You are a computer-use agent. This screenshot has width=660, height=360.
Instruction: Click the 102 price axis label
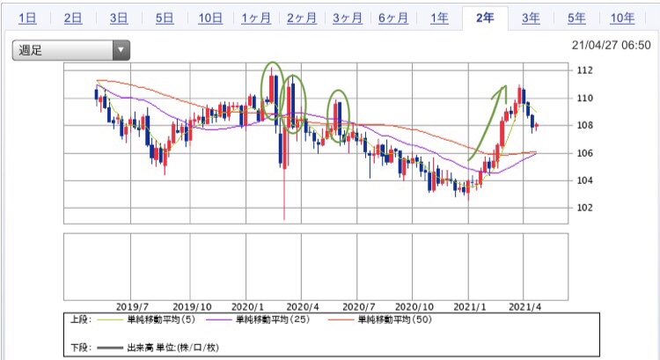point(584,208)
